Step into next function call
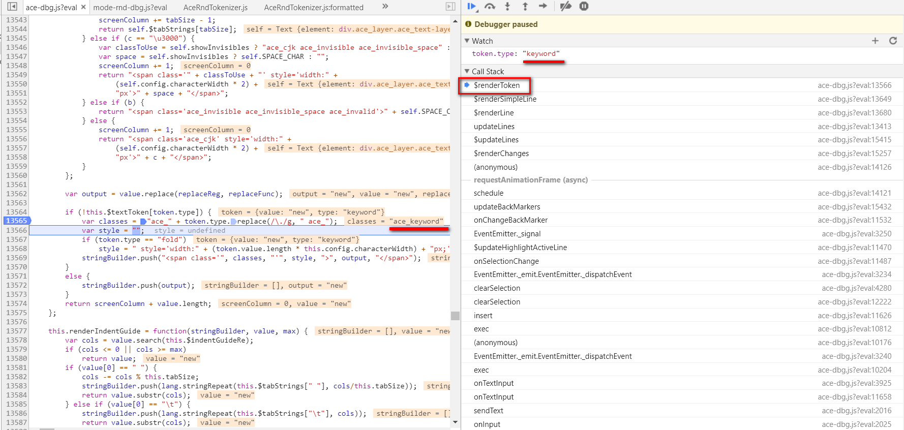This screenshot has width=904, height=430. click(507, 6)
